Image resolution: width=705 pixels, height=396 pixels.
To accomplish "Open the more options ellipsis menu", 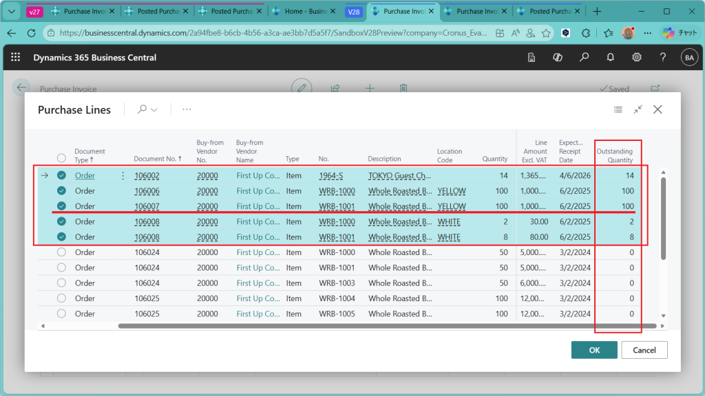I will pyautogui.click(x=187, y=109).
